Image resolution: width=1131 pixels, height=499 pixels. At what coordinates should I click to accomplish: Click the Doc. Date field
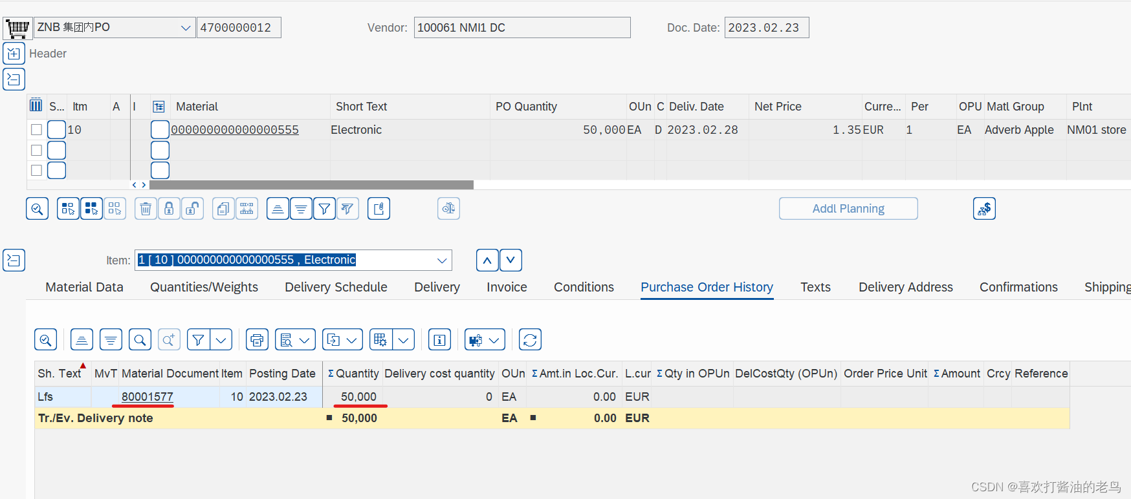tap(767, 28)
